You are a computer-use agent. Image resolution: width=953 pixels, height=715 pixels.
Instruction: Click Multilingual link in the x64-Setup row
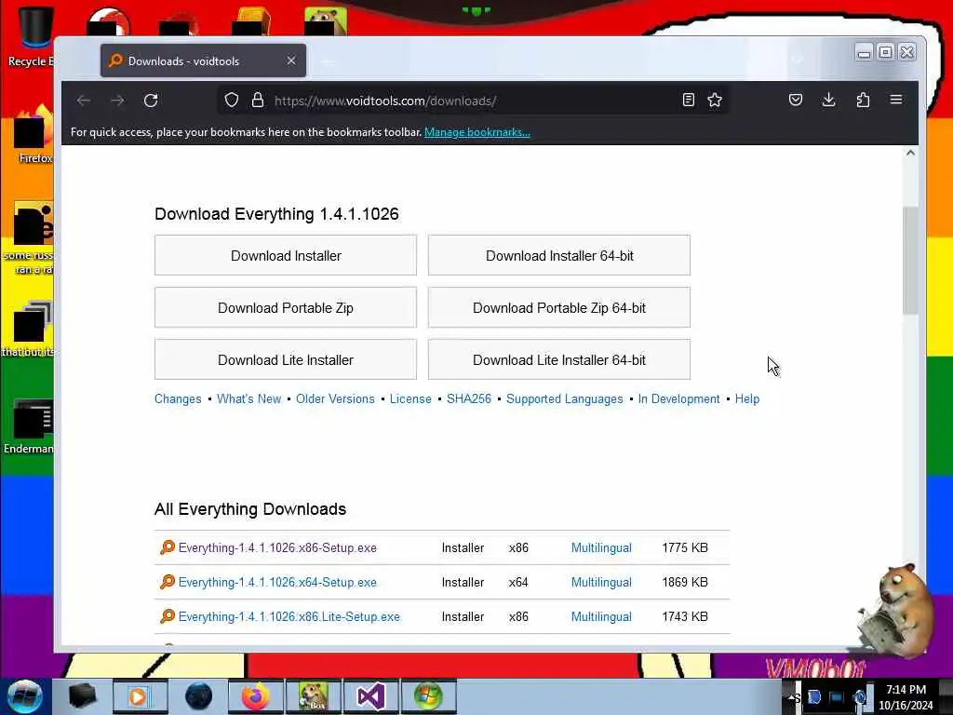pyautogui.click(x=601, y=583)
